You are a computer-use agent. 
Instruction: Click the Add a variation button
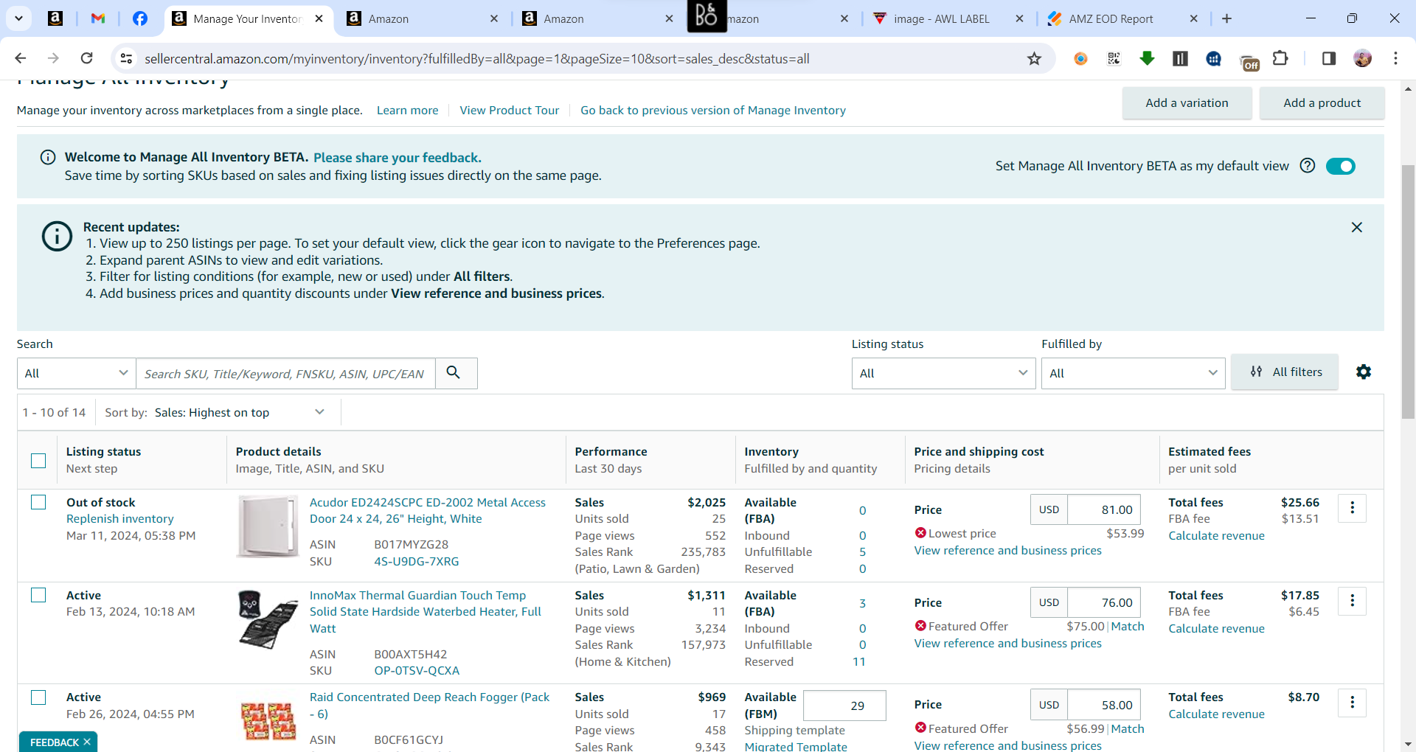(x=1187, y=103)
